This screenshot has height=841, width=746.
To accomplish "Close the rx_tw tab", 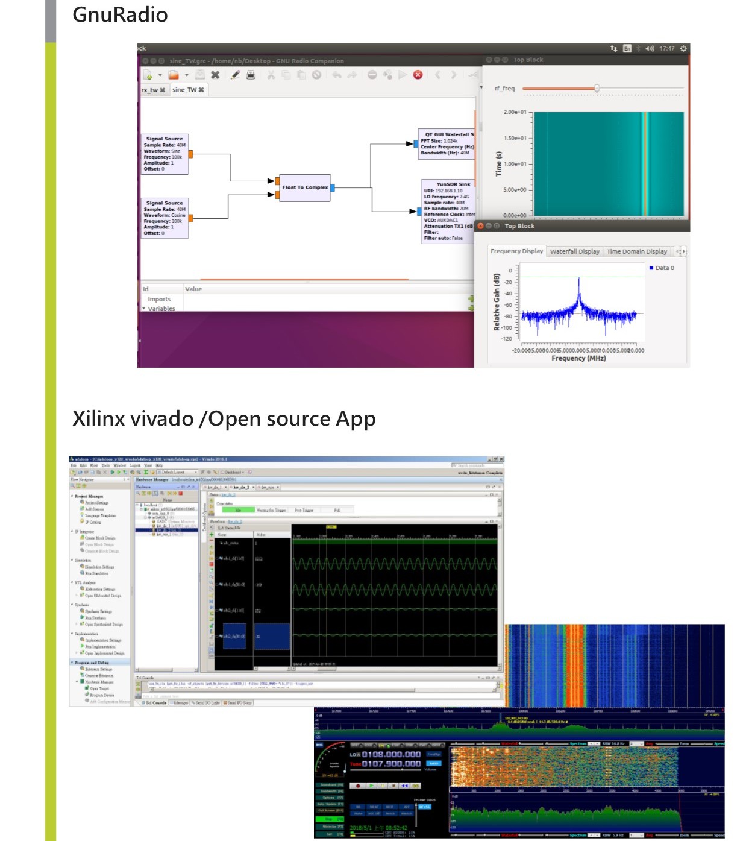I will coord(162,90).
